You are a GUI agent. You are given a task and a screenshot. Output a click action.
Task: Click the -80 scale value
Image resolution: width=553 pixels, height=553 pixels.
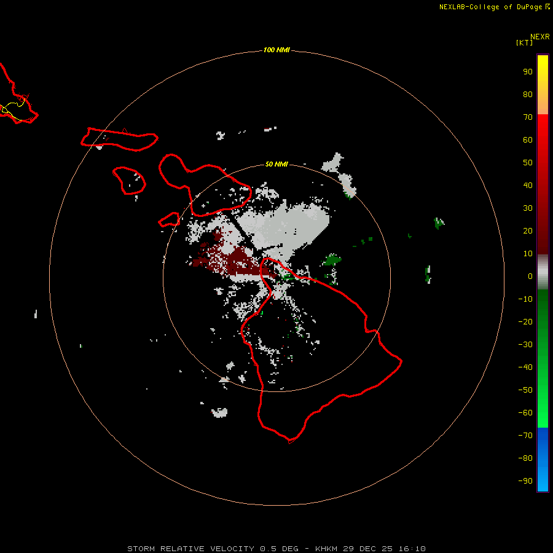(x=525, y=458)
